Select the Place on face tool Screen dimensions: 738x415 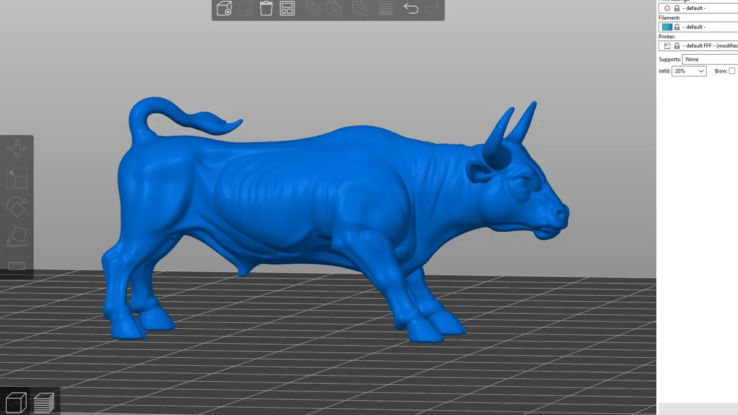tap(17, 237)
